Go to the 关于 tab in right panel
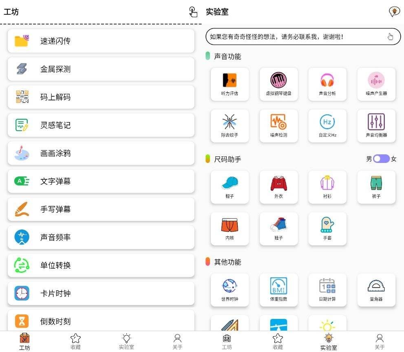 (x=380, y=341)
